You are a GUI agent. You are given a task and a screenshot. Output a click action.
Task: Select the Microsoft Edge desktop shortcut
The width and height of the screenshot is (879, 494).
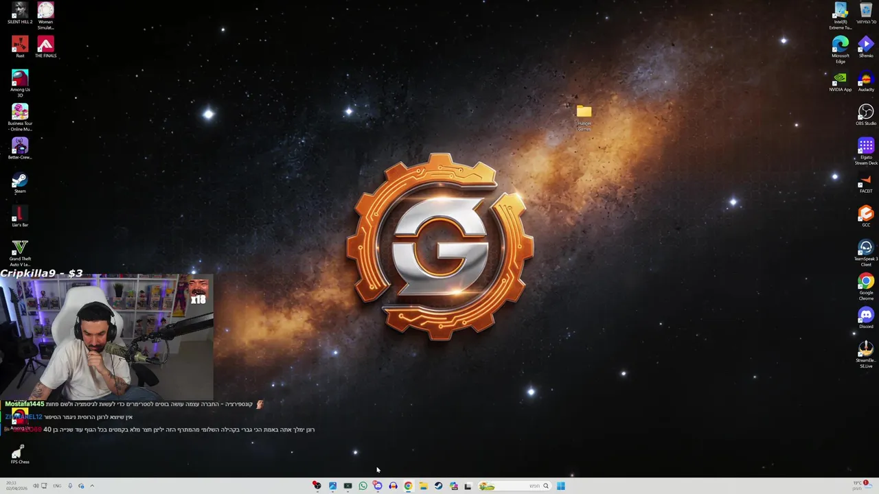841,50
